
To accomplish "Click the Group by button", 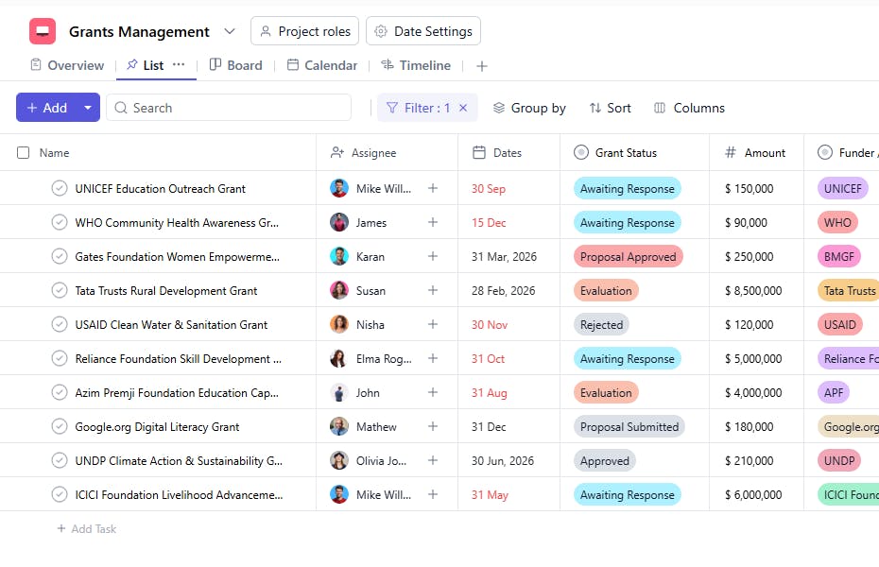I will [529, 108].
